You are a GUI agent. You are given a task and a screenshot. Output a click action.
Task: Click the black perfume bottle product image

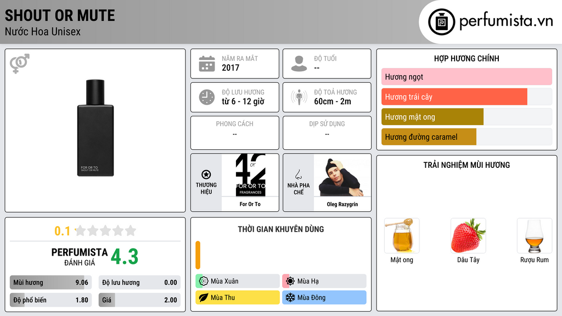95,128
